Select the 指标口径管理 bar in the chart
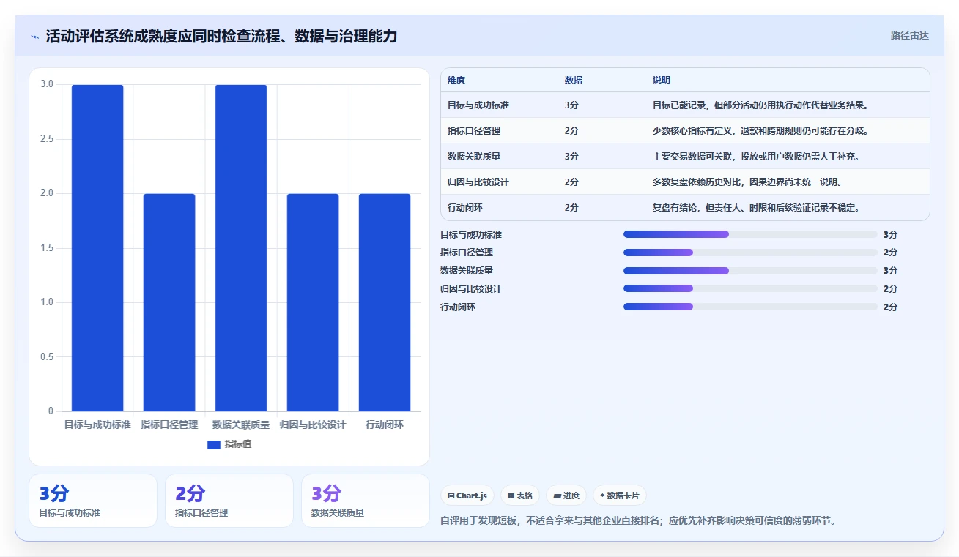The height and width of the screenshot is (557, 959). 169,302
